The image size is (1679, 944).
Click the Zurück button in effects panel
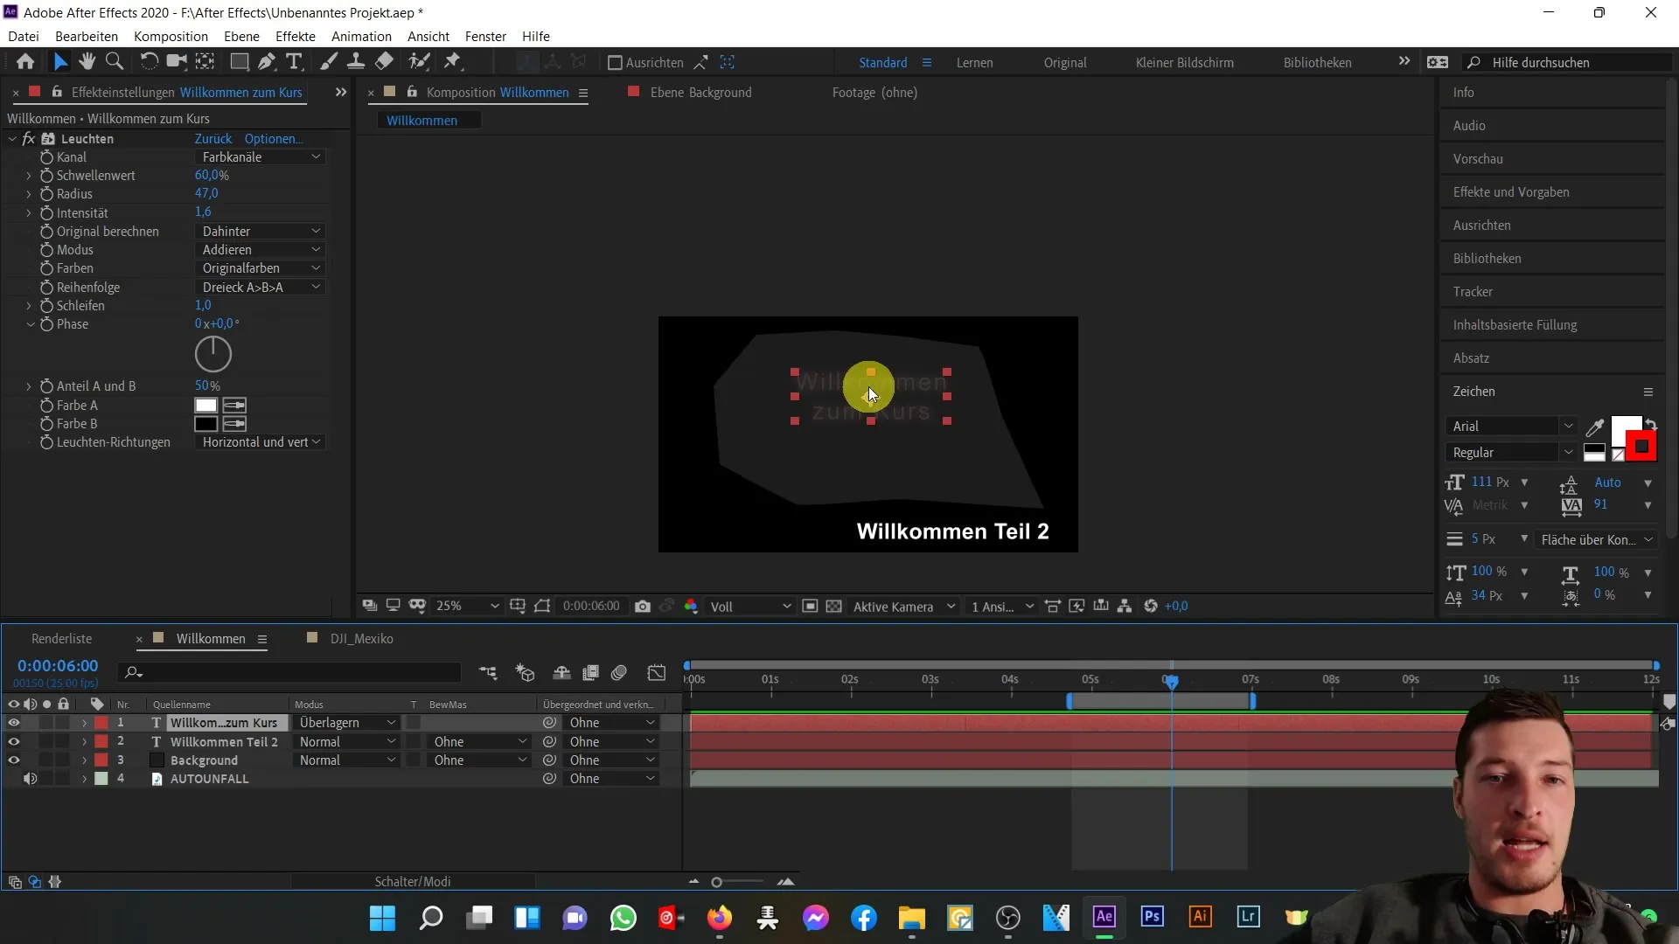(x=212, y=138)
